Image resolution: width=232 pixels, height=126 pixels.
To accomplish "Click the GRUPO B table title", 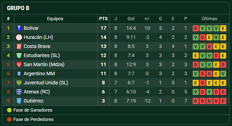I will pyautogui.click(x=18, y=8).
